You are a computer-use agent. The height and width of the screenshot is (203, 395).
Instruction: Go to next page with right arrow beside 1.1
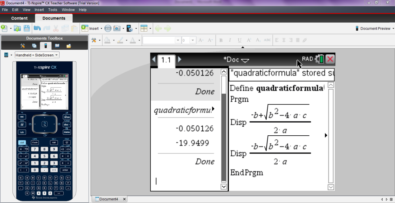[x=179, y=59]
